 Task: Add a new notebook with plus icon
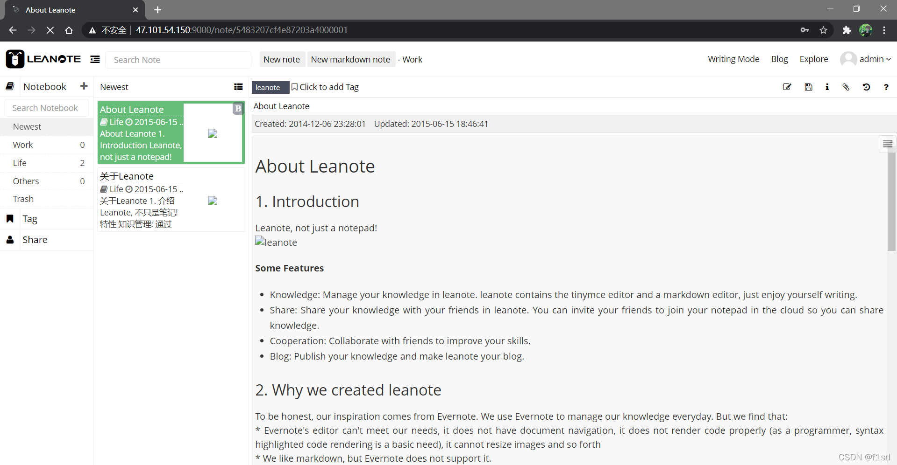[x=84, y=86]
